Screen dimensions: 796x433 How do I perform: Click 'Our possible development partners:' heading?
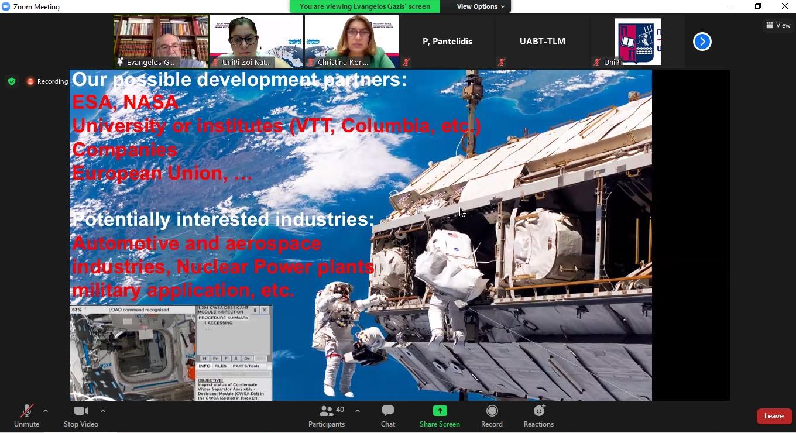tap(239, 80)
